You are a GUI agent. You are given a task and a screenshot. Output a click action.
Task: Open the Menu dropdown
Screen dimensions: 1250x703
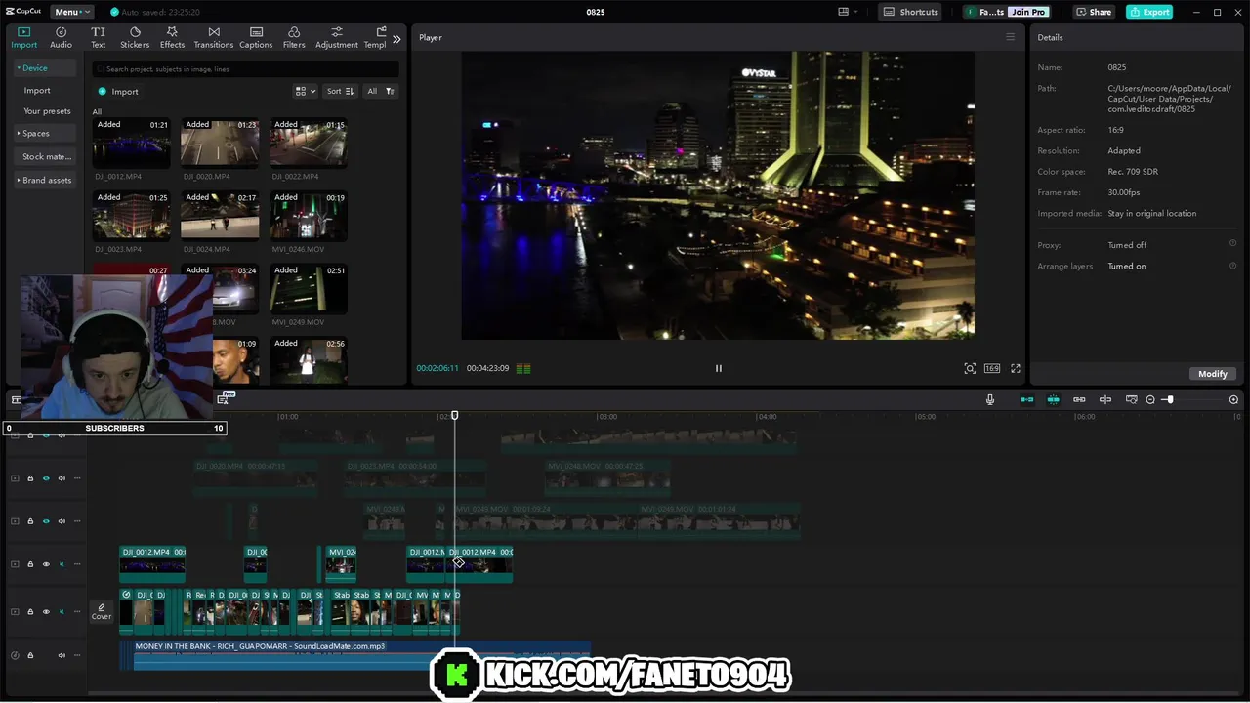tap(72, 12)
